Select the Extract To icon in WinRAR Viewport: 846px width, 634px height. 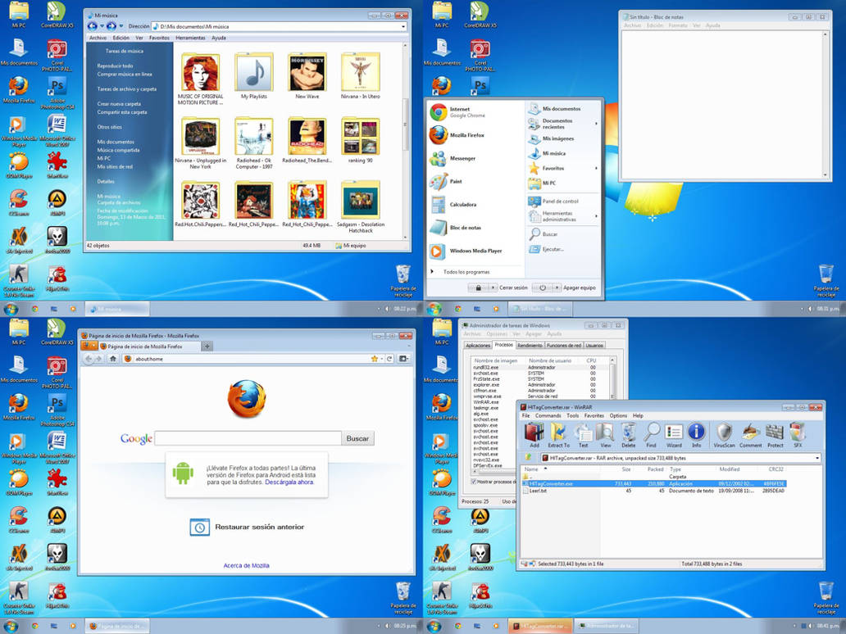(x=557, y=432)
